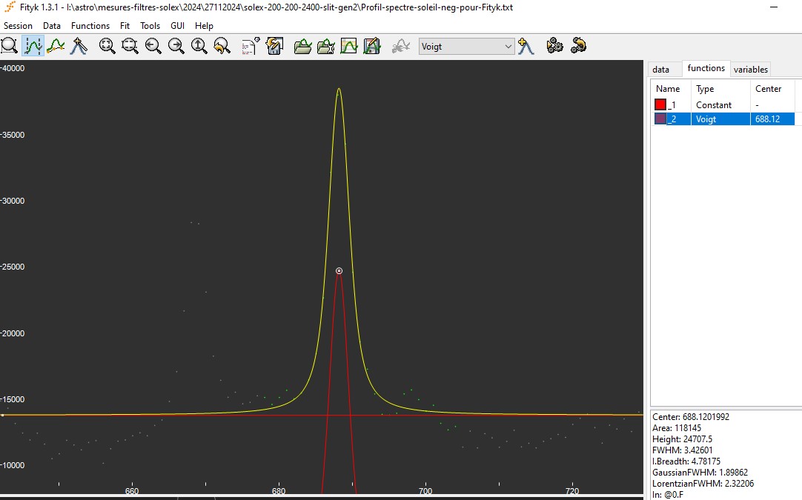
Task: Auto-add peak icon beside Voigt dropdown
Action: pyautogui.click(x=526, y=46)
